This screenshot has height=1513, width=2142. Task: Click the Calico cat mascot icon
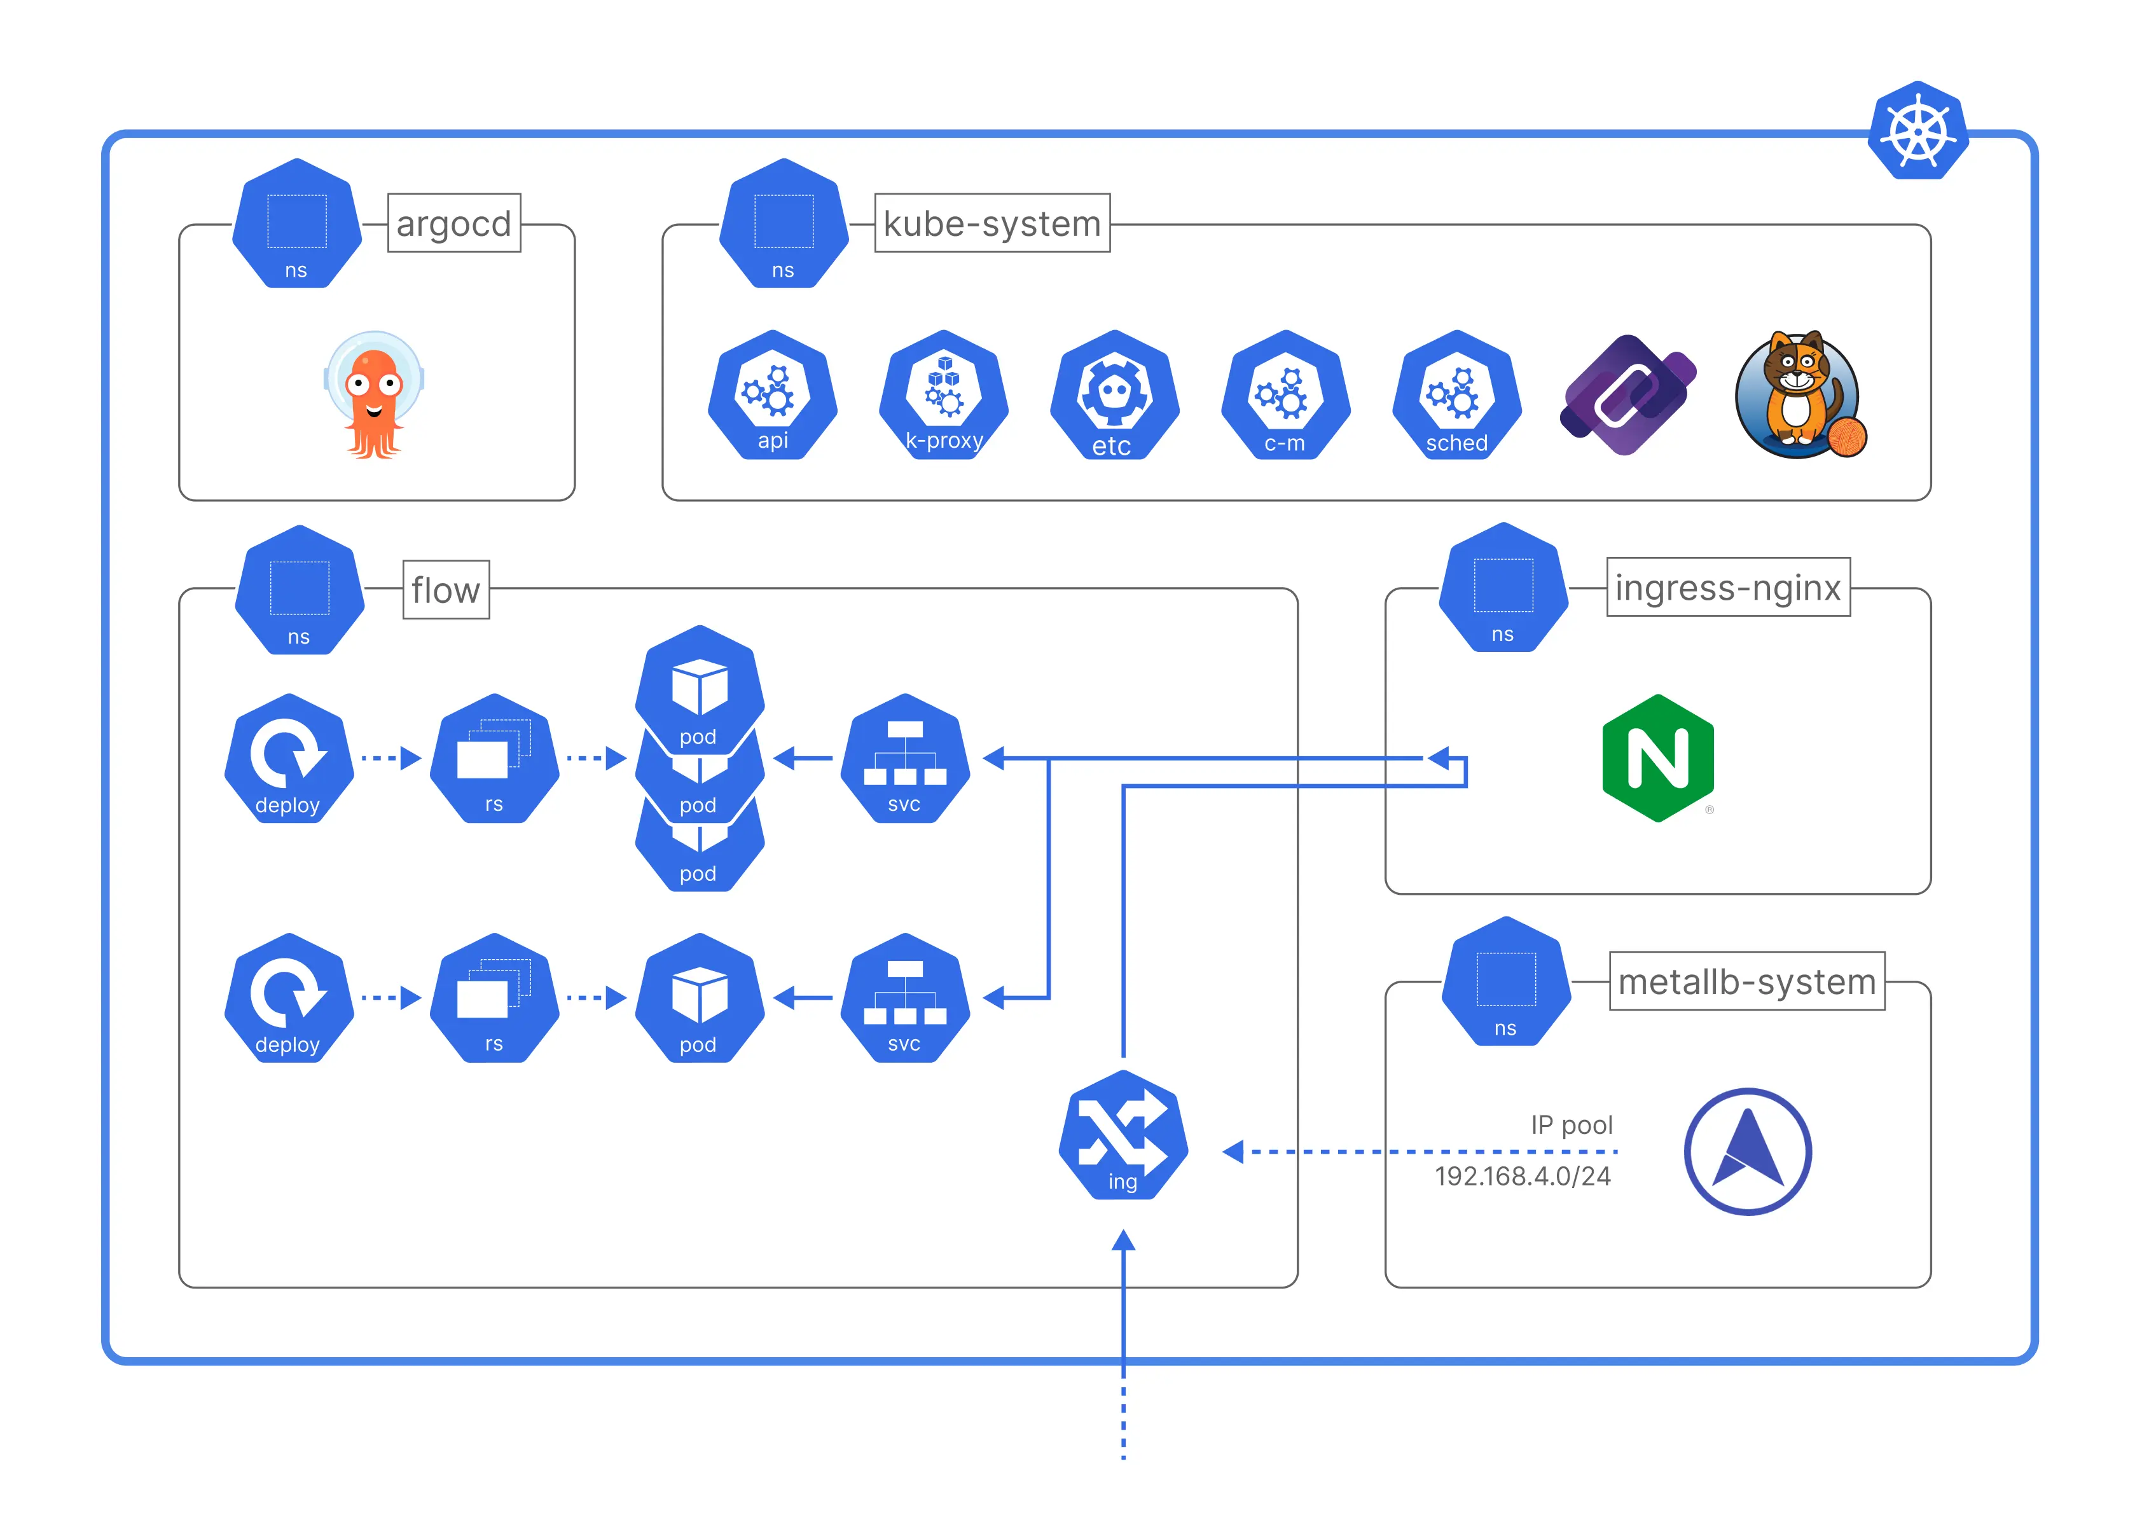[x=1800, y=394]
